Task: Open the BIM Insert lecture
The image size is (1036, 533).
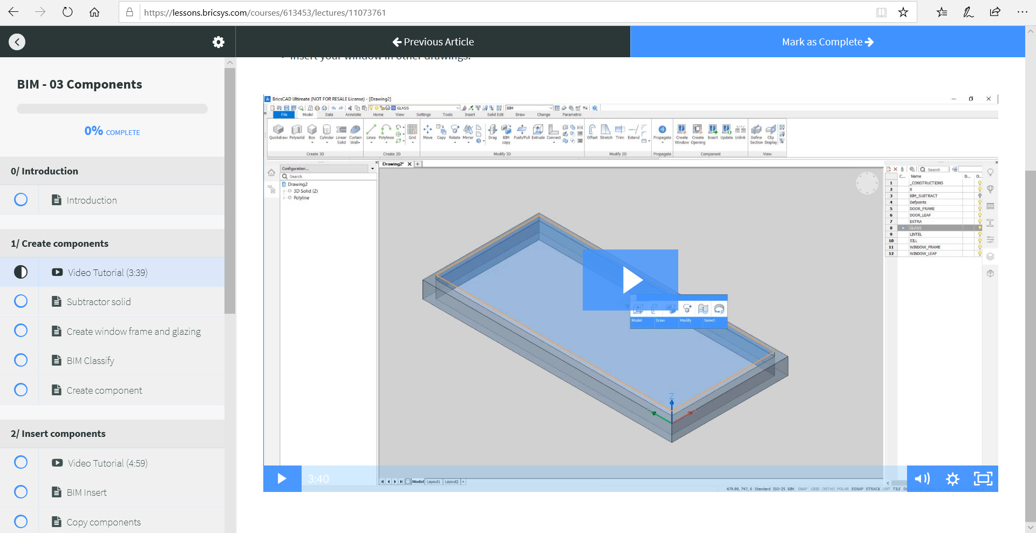Action: [86, 492]
